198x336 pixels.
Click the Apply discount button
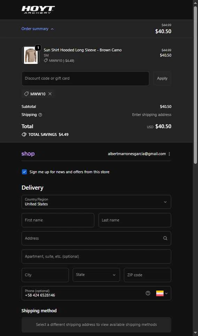tap(162, 79)
